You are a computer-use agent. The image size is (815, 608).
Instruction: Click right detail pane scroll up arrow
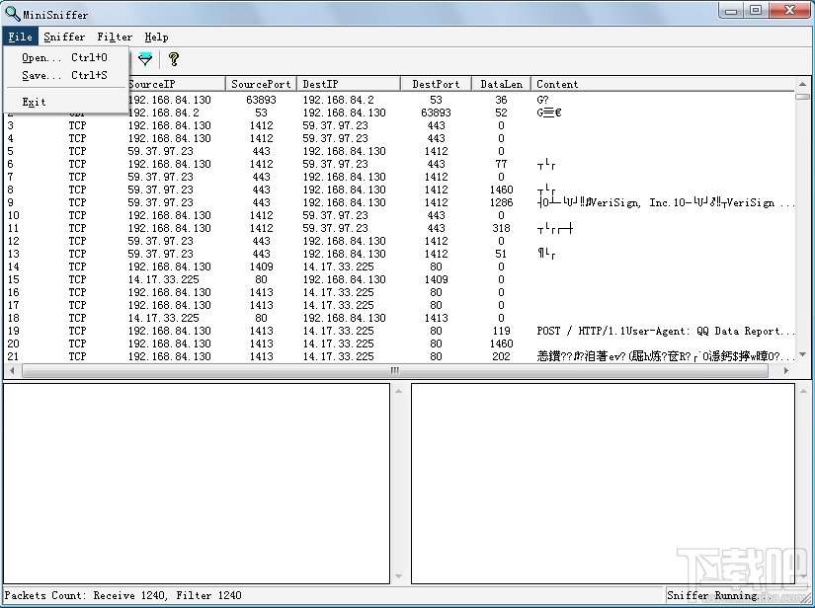pos(803,391)
